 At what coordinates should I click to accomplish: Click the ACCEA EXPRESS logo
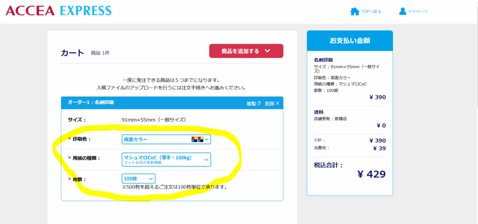[58, 11]
